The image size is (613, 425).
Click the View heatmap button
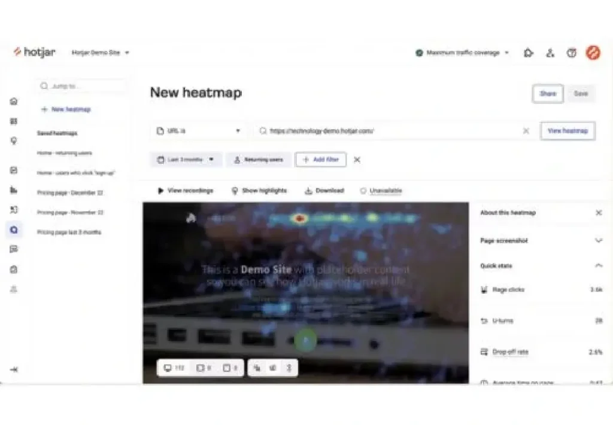[x=567, y=131]
